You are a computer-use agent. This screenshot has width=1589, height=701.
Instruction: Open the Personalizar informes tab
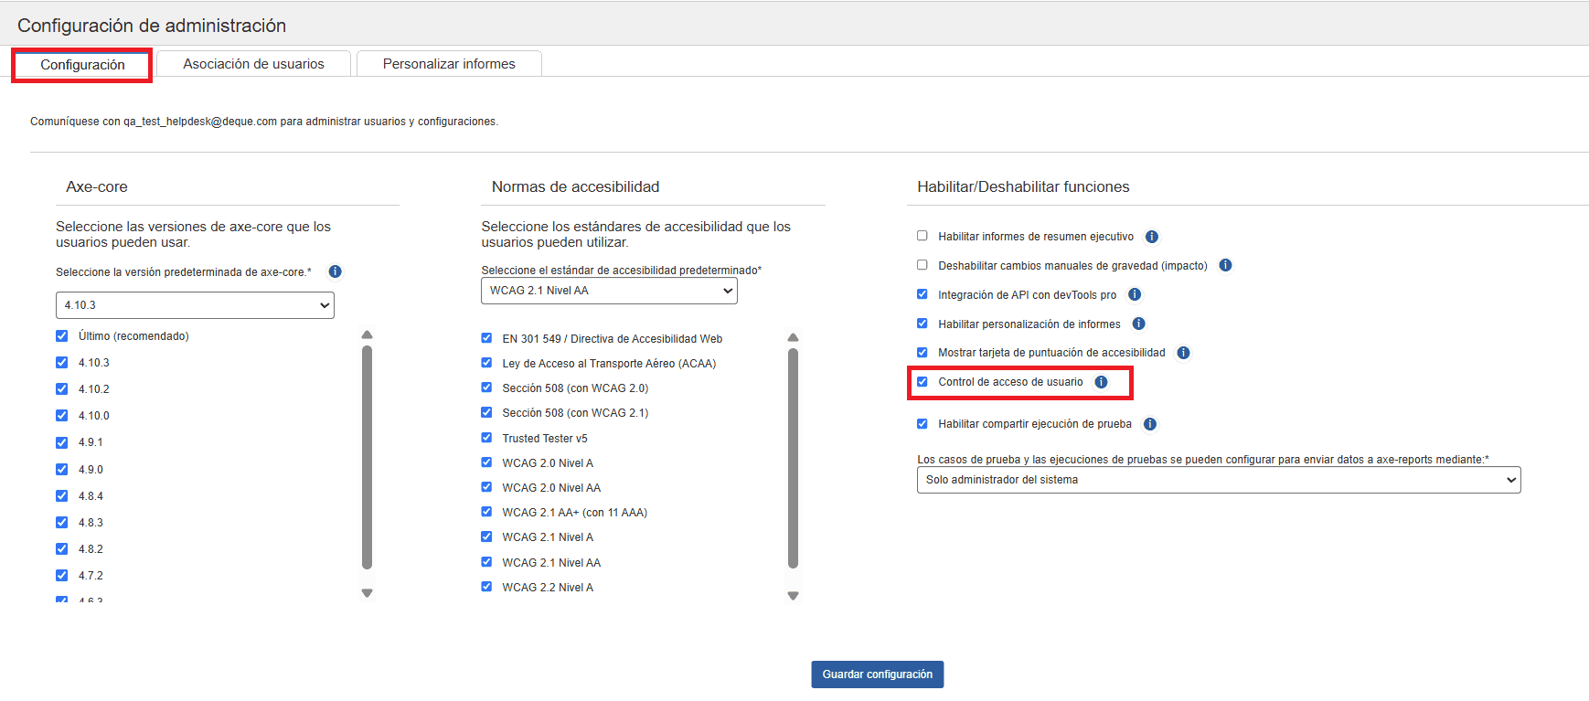[x=449, y=64]
